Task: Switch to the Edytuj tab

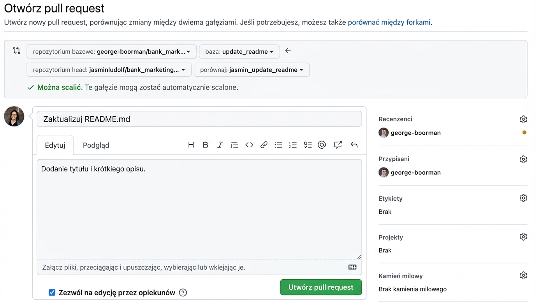Action: [x=55, y=145]
